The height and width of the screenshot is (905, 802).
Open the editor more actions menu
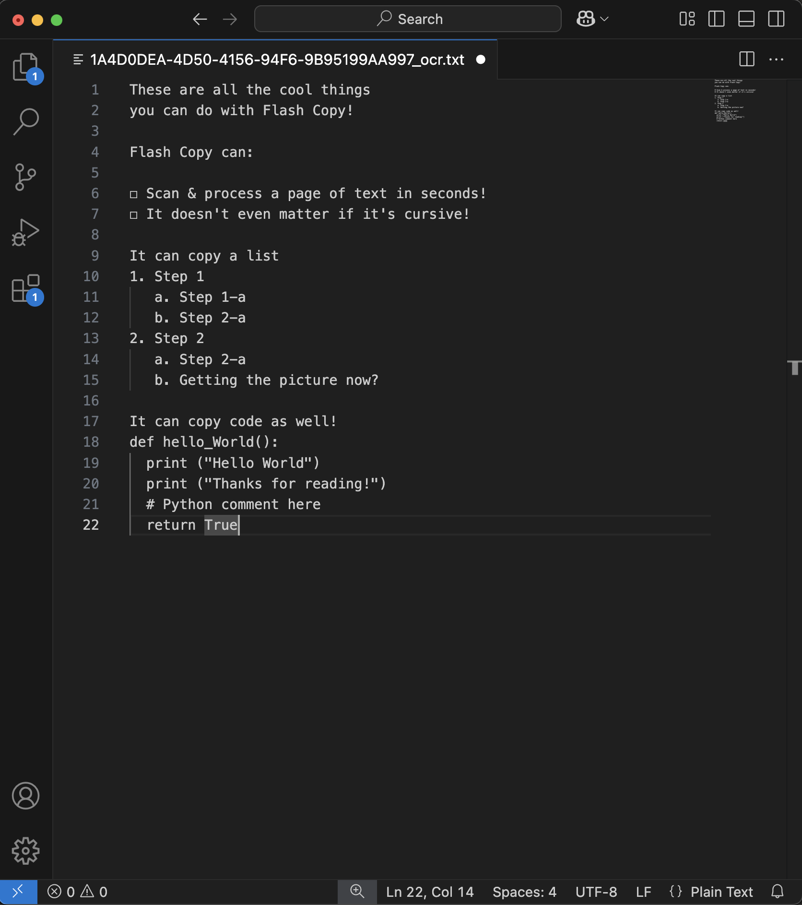(777, 59)
